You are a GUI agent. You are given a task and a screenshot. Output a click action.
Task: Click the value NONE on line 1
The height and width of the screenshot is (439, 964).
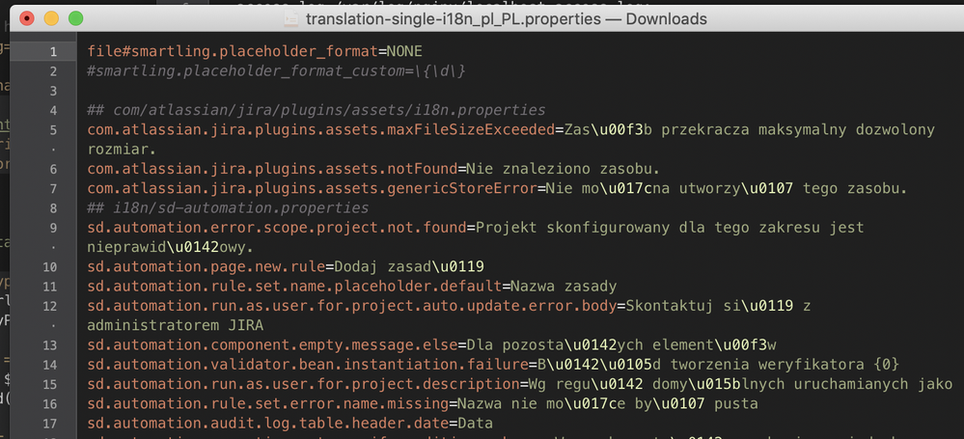404,51
